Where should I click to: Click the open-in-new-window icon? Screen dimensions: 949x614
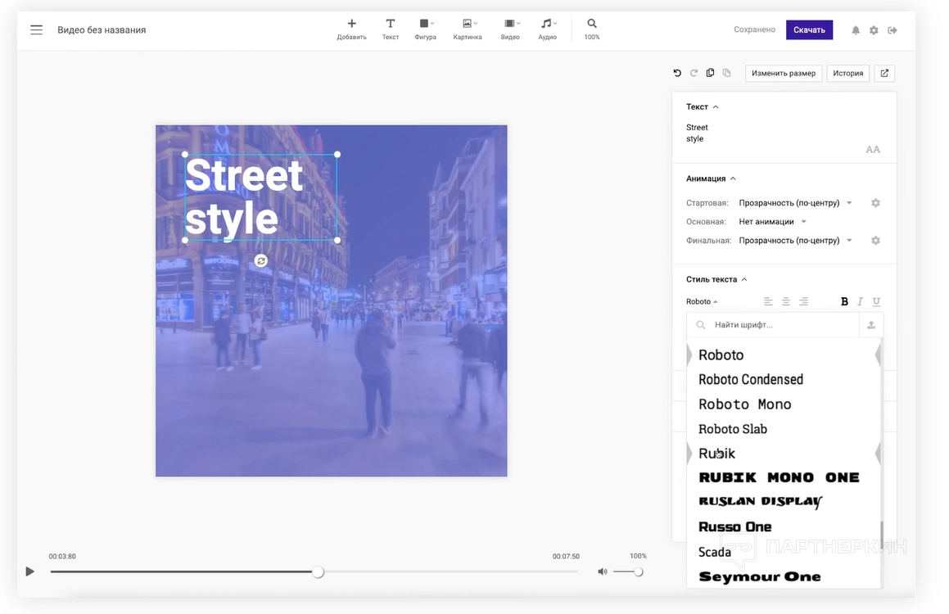tap(884, 73)
